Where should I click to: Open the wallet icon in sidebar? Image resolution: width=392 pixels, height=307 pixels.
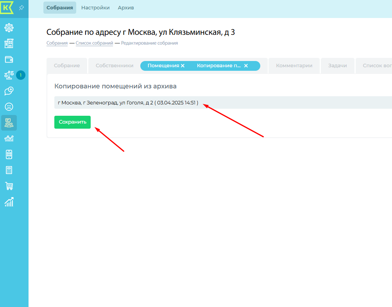tap(9, 59)
